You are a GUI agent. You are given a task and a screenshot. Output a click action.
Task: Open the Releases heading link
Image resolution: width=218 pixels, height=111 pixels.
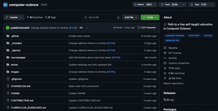point(169,93)
